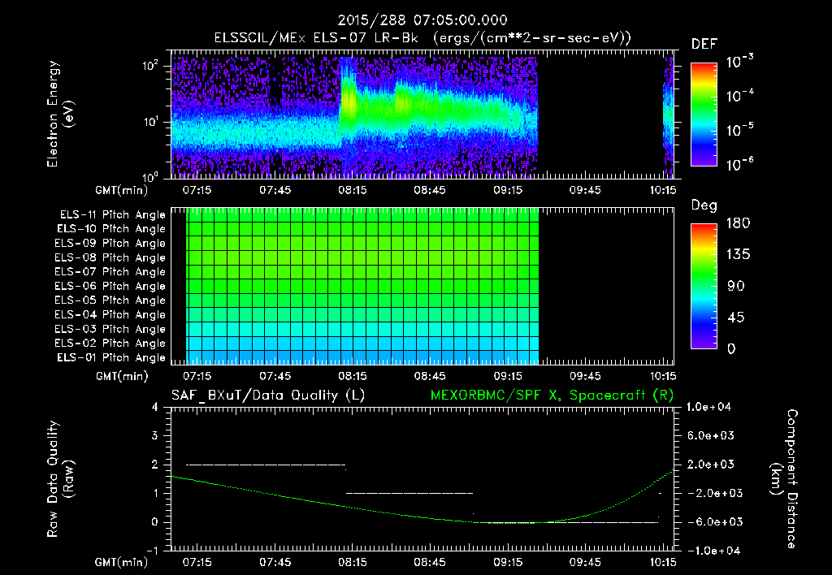Image resolution: width=832 pixels, height=575 pixels.
Task: Click the Deg pitch angle color bar
Action: 704,286
